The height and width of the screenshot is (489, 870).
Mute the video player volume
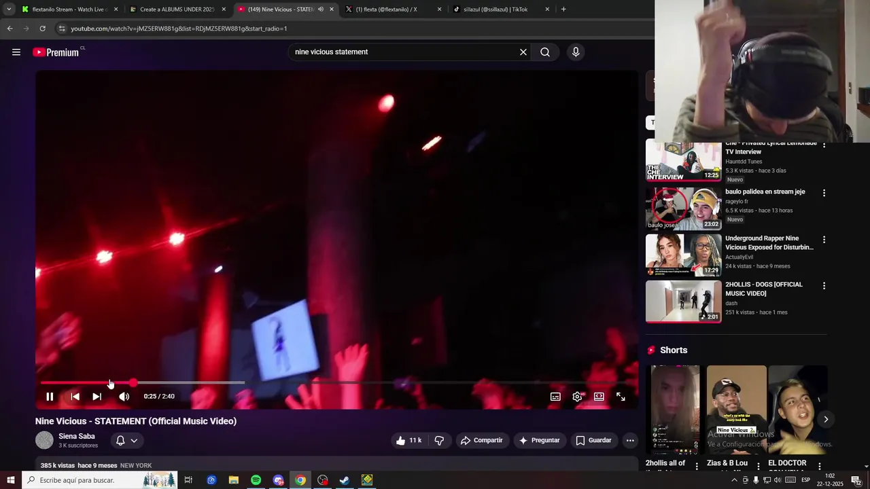(124, 397)
